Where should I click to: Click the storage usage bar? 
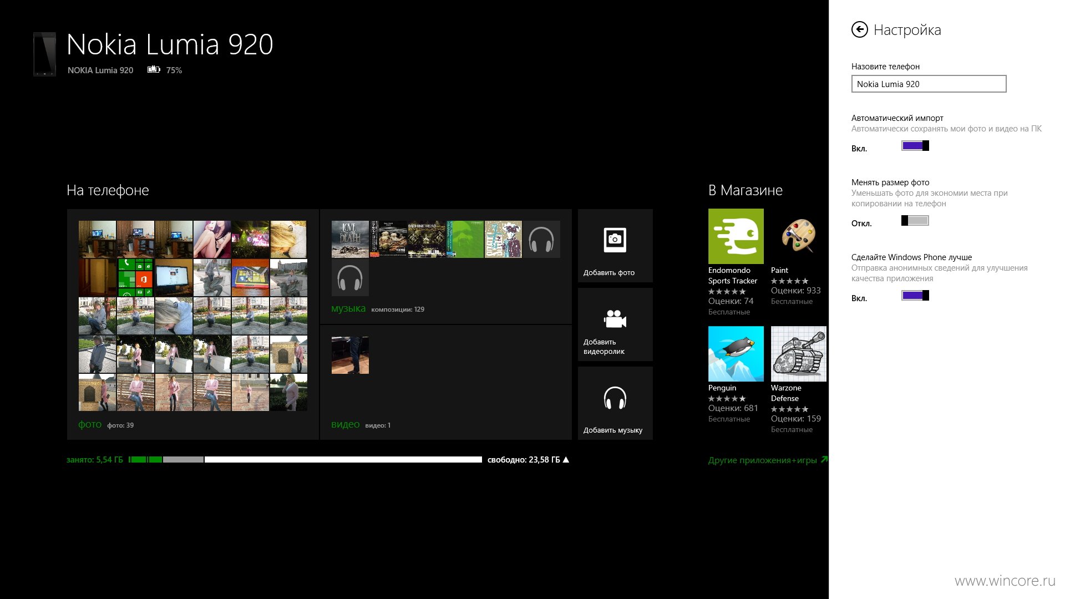click(305, 459)
